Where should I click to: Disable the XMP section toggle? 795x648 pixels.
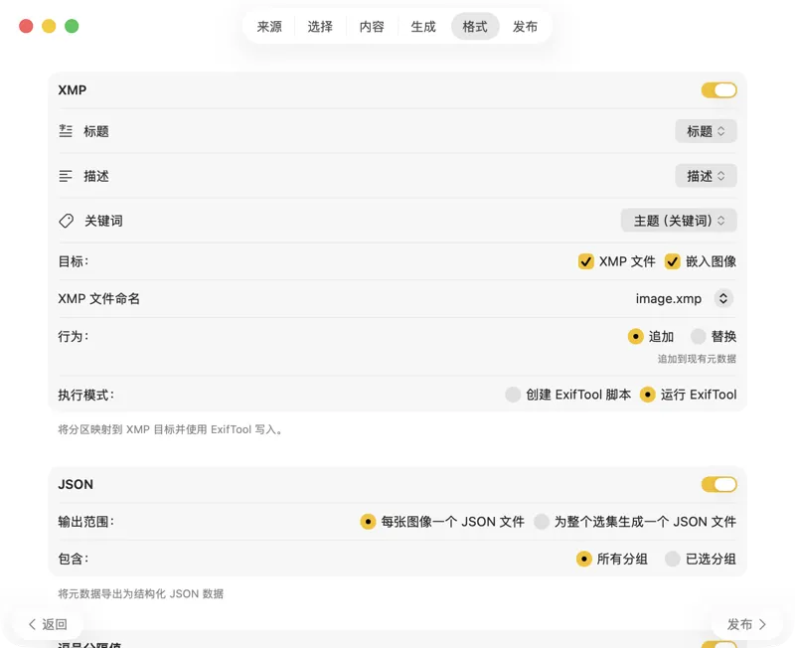click(718, 89)
